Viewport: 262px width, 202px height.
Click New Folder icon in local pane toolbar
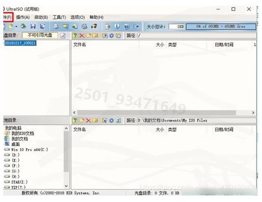[82, 120]
